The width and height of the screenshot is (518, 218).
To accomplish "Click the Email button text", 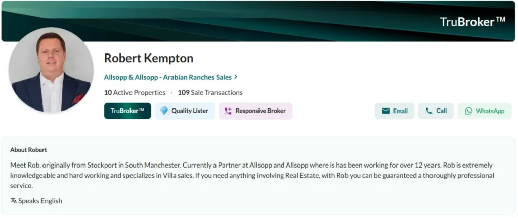I will (x=400, y=111).
